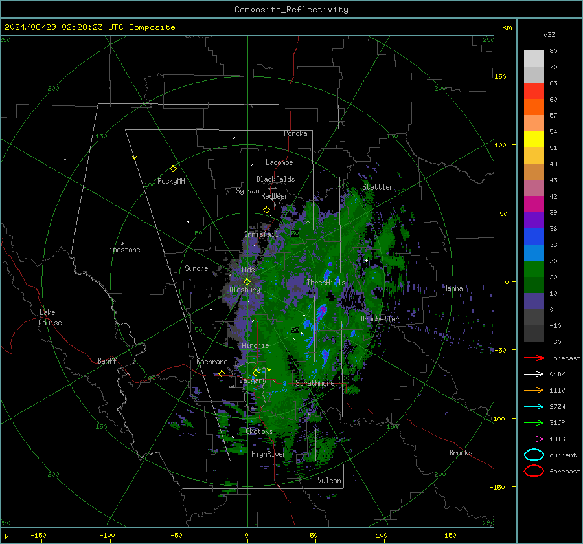Click the Strathmore label

point(315,383)
